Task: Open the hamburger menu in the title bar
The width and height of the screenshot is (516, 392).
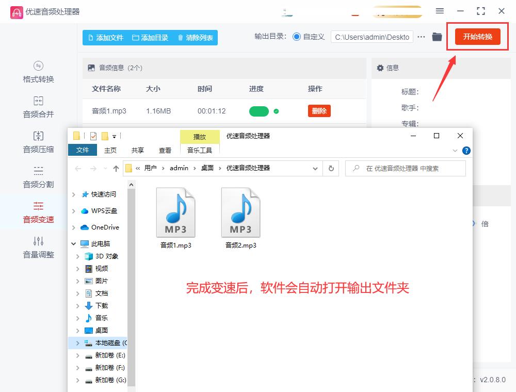Action: [x=440, y=11]
